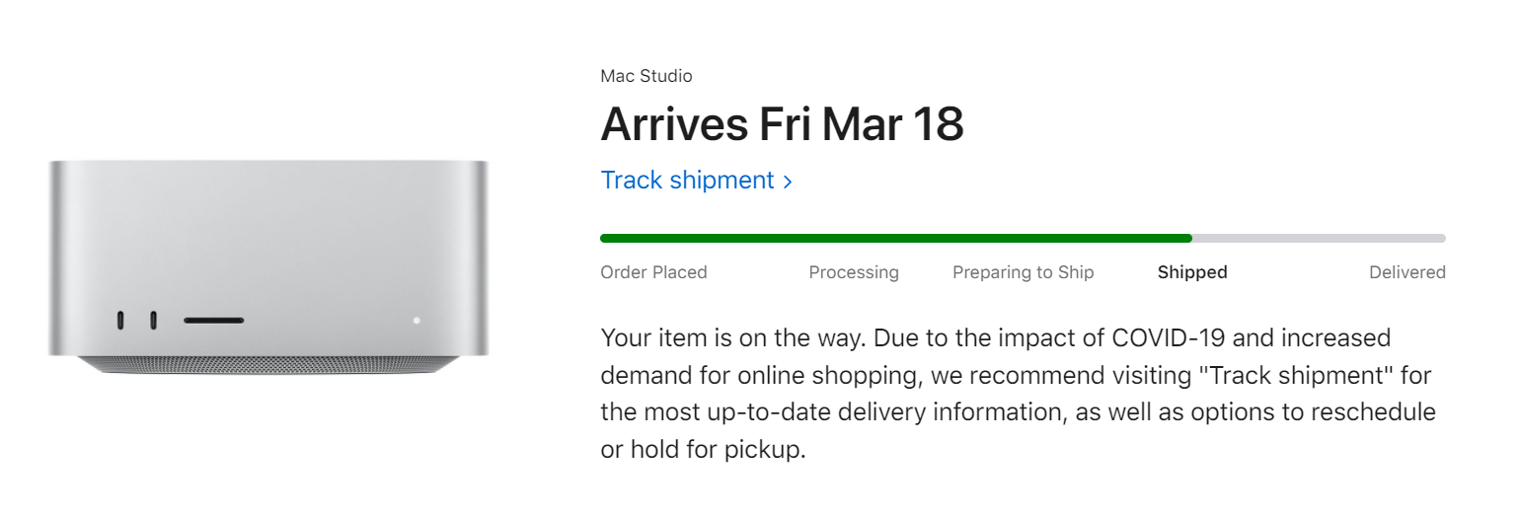Open the Track shipment link
Screen dimensions: 1521x517
(x=687, y=181)
